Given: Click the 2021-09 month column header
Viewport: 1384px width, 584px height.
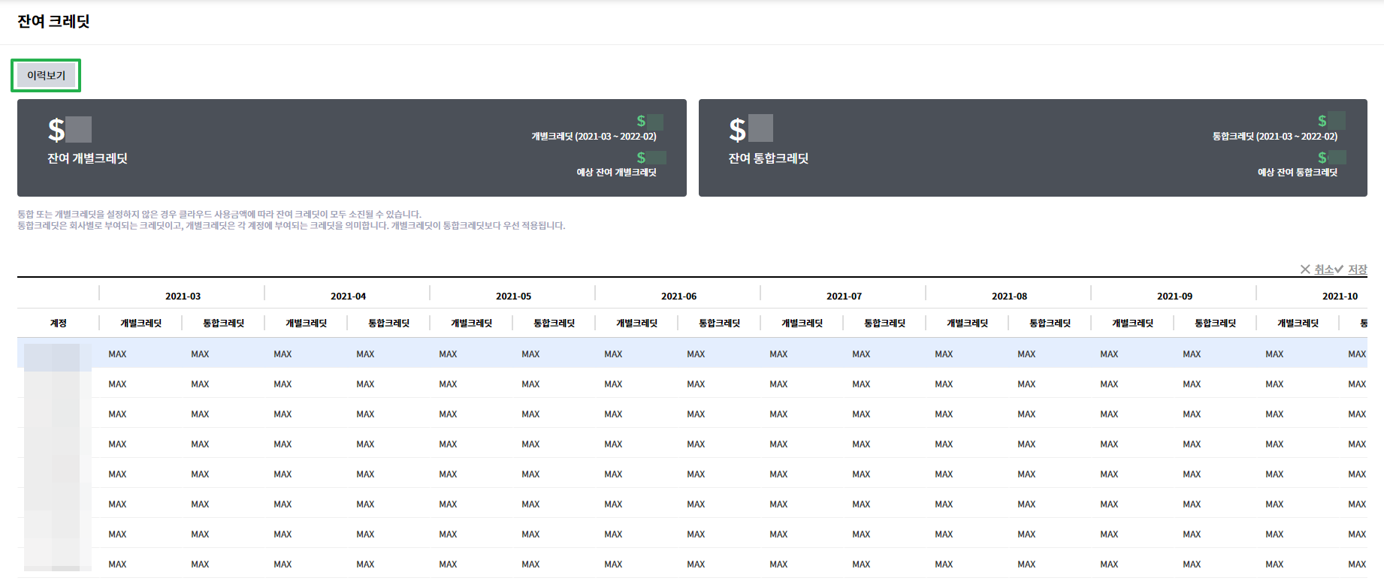Looking at the screenshot, I should pyautogui.click(x=1174, y=297).
